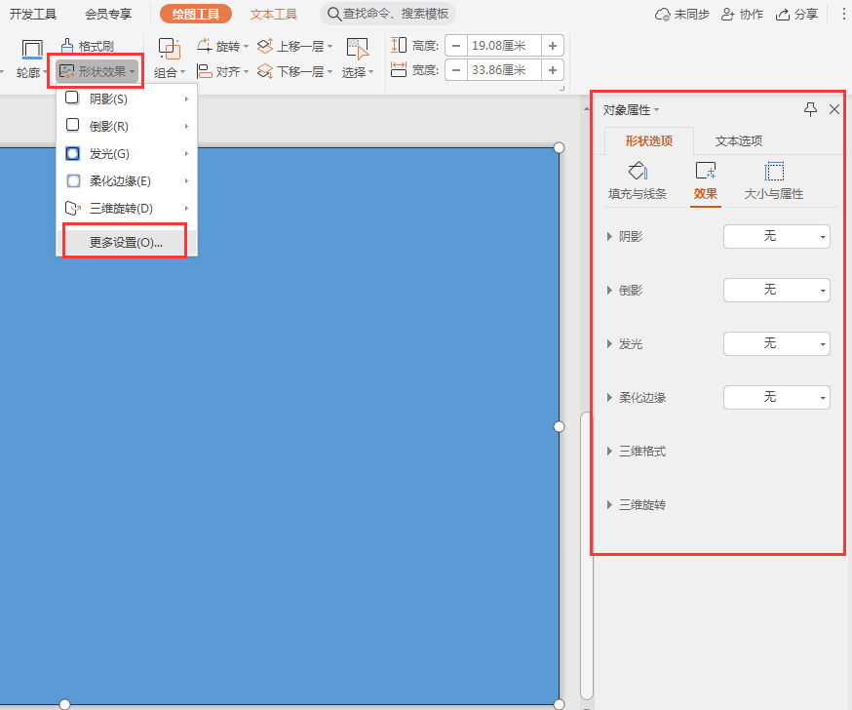852x710 pixels.
Task: Click the vertical scrollbar beside canvas
Action: coord(586,555)
